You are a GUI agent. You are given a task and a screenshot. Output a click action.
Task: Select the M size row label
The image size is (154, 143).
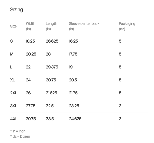click(12, 54)
